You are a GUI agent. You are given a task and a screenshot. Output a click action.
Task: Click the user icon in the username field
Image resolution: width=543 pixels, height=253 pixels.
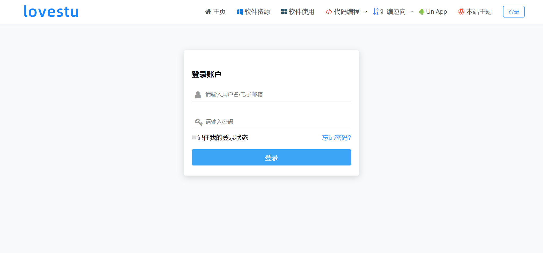click(198, 94)
